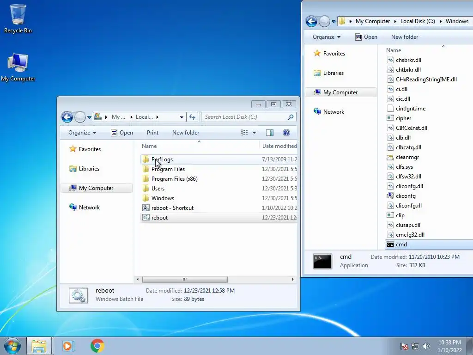Open the Recycle Bin desktop icon
The width and height of the screenshot is (473, 355).
pos(18,18)
